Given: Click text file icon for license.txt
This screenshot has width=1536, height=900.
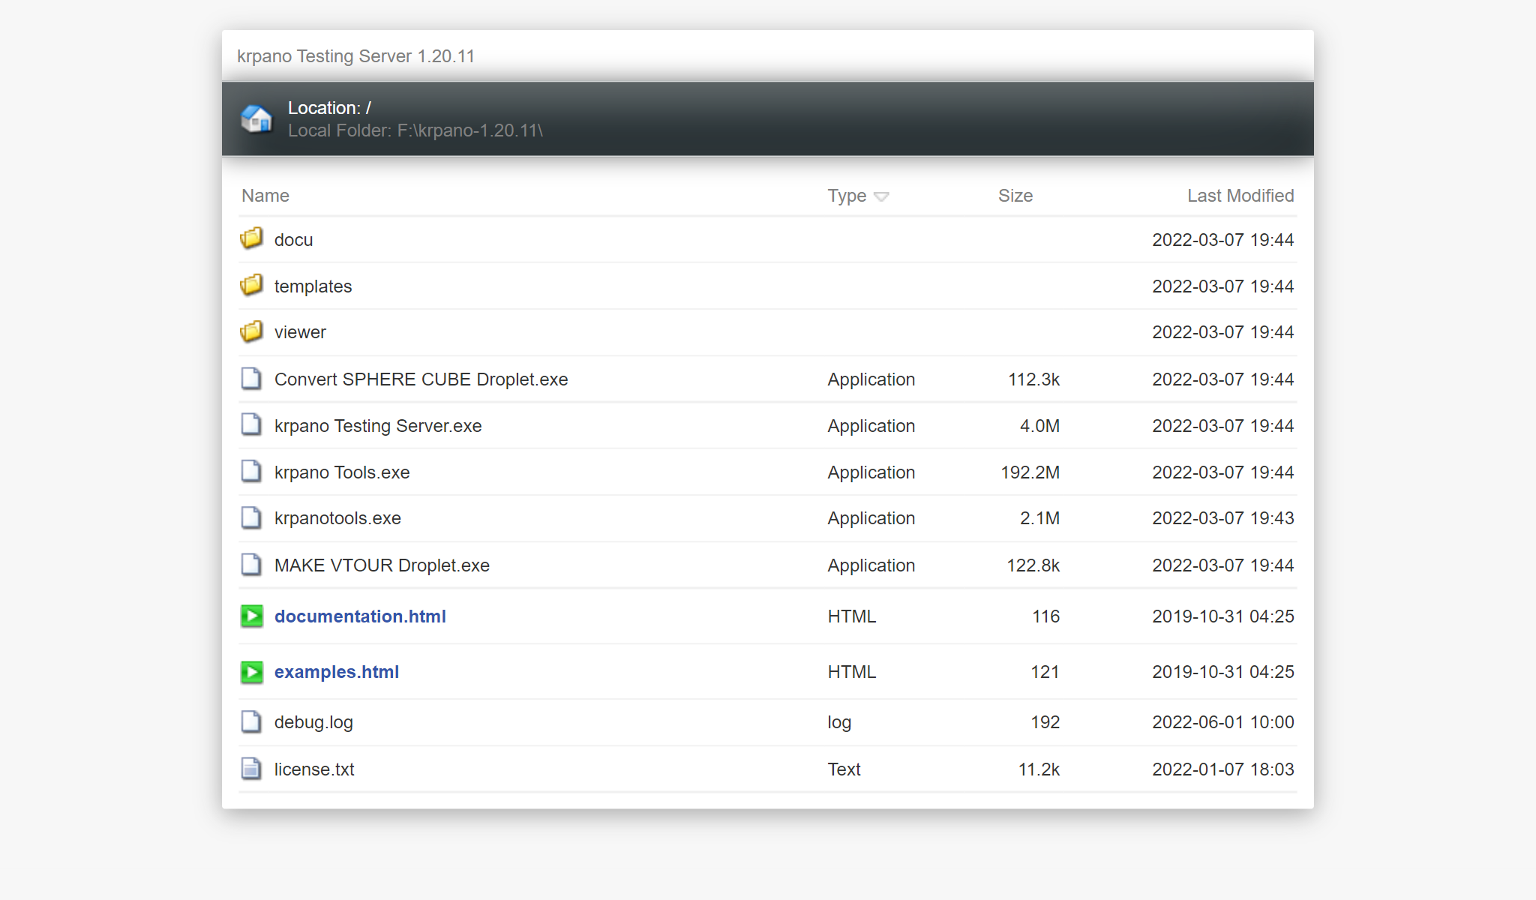Looking at the screenshot, I should pyautogui.click(x=251, y=769).
